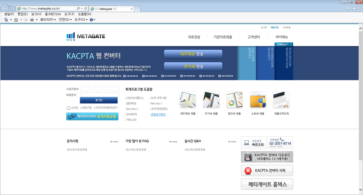This screenshot has width=363, height=195.
Task: Open the 즐겨찾기(A) menu
Action: (53, 14)
